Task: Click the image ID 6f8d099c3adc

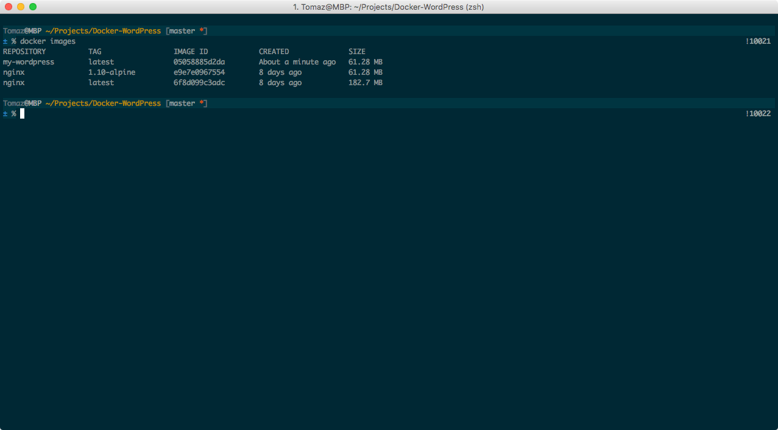Action: (199, 83)
